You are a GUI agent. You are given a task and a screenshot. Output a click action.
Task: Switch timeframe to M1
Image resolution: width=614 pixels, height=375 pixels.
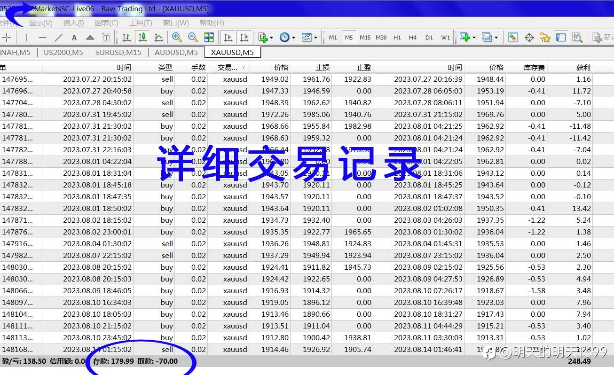tap(333, 38)
